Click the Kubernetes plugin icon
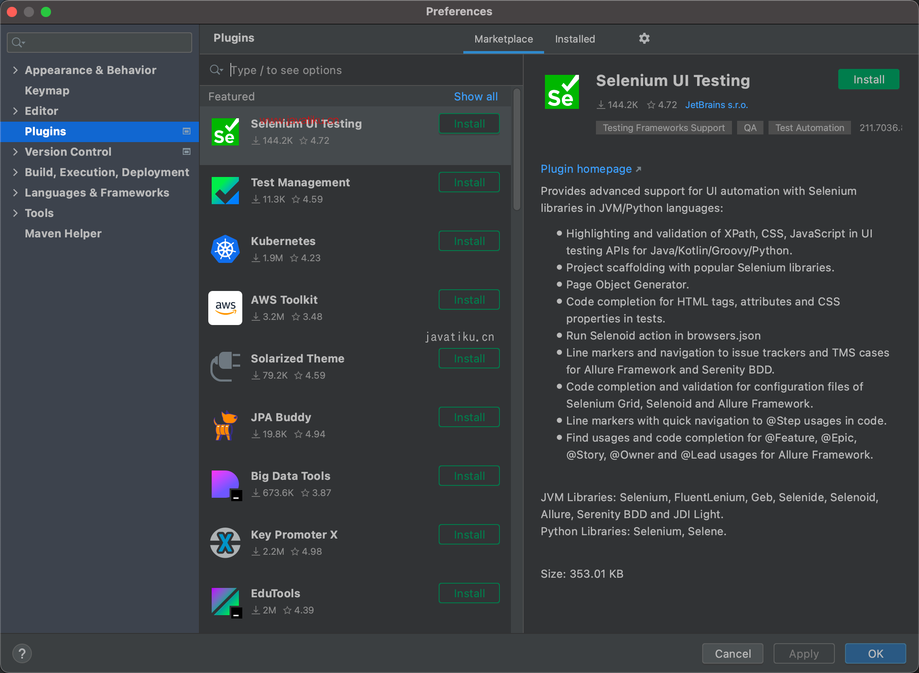This screenshot has width=919, height=673. (225, 249)
